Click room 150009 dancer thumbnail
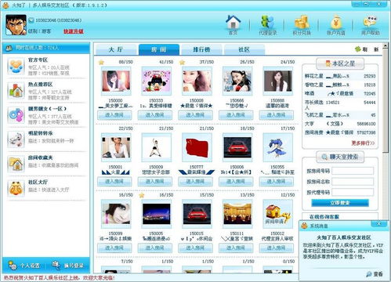 [157, 147]
